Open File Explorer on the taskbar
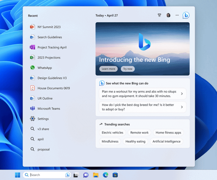Screen dimensions: 217x180 [95, 175]
